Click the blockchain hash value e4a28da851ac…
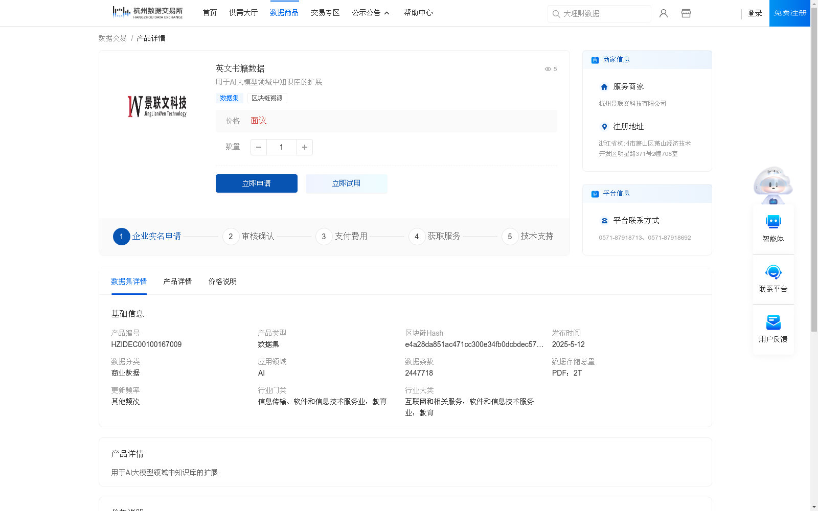 pos(474,344)
